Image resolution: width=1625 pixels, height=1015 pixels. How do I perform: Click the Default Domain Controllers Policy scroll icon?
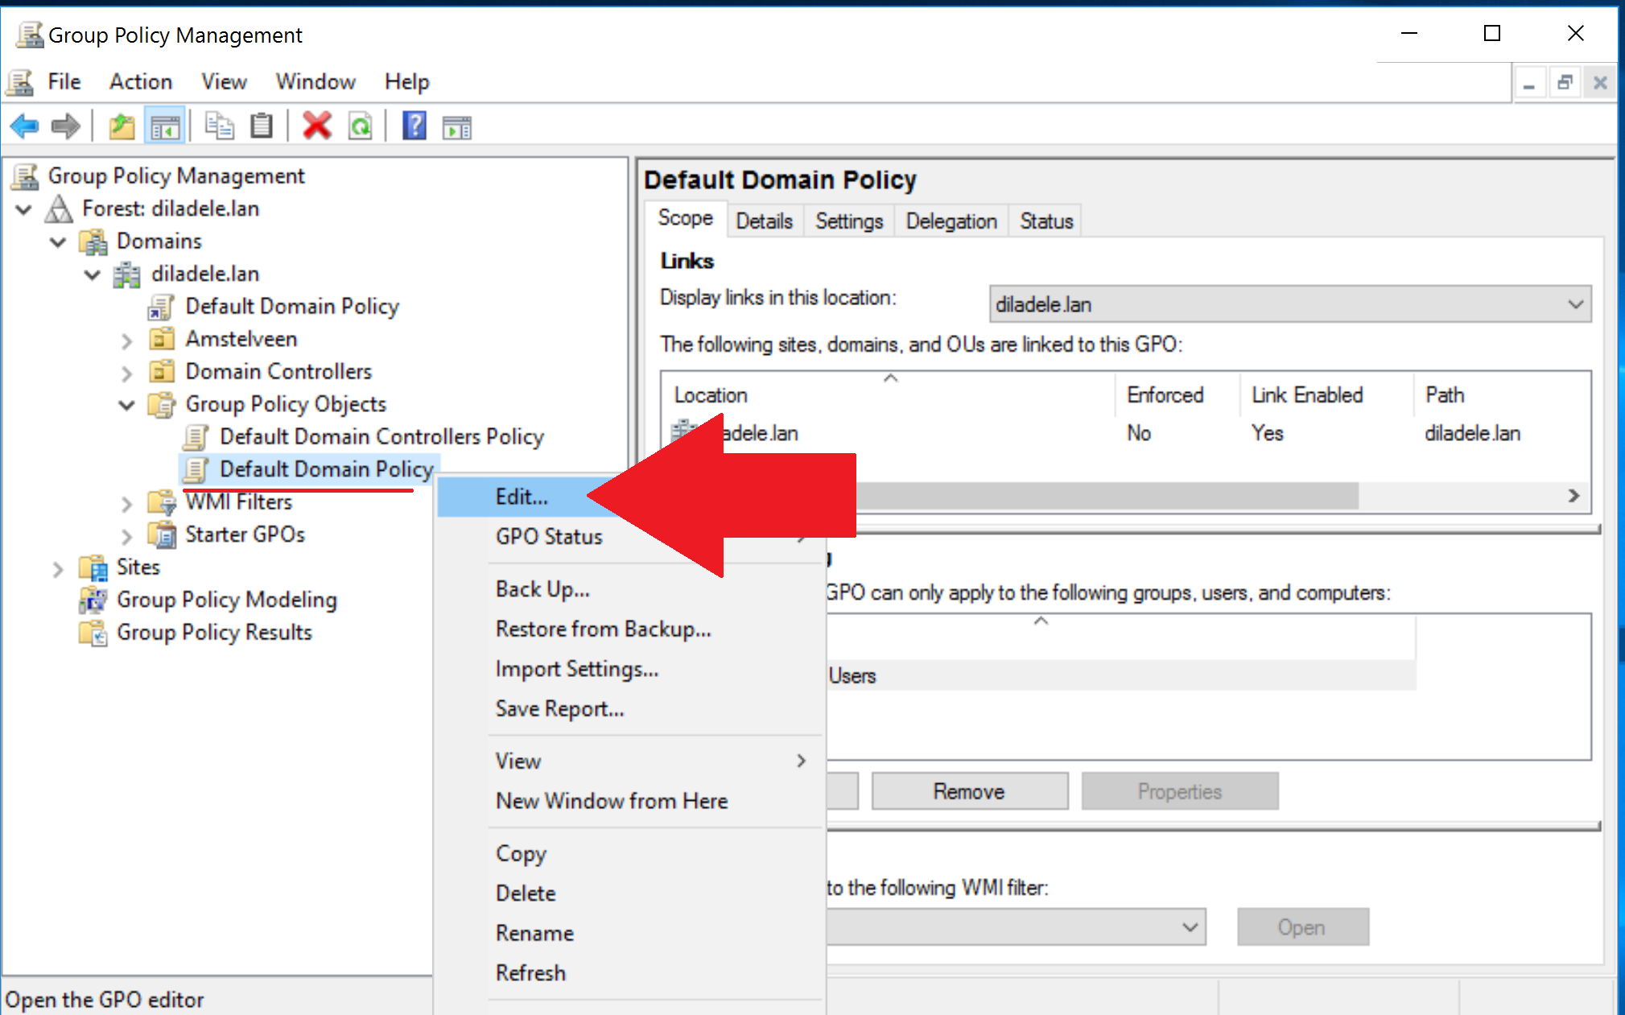pos(196,437)
